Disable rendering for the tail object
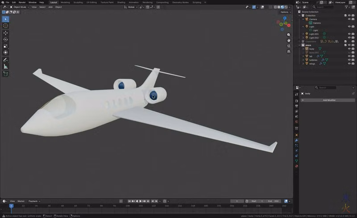This screenshot has height=218, width=357. pos(353,56)
